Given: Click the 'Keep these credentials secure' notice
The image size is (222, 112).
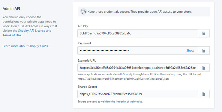Looking at the screenshot, I should (x=144, y=12).
